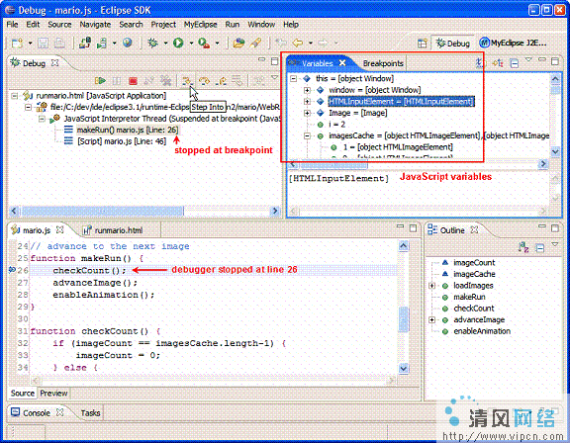Click the Open folder icon in toolbar
Image resolution: width=570 pixels, height=443 pixels.
click(x=238, y=44)
